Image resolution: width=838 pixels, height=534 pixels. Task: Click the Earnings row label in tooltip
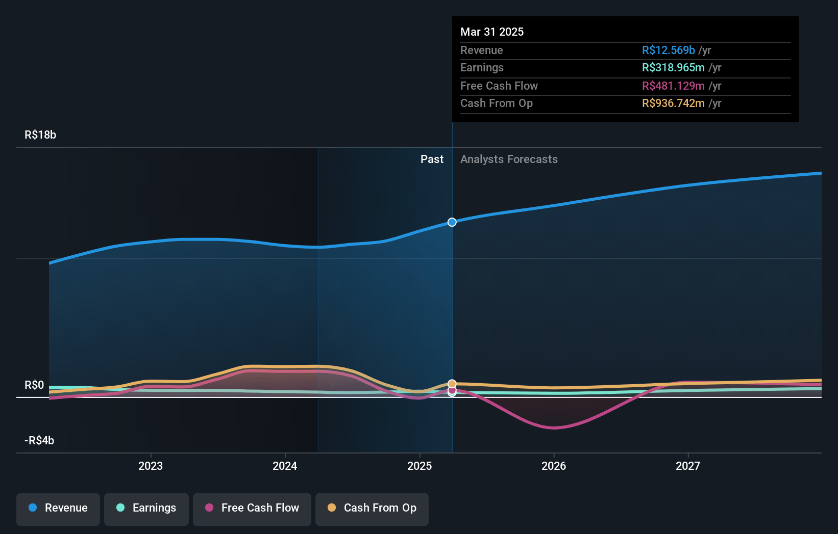[482, 68]
